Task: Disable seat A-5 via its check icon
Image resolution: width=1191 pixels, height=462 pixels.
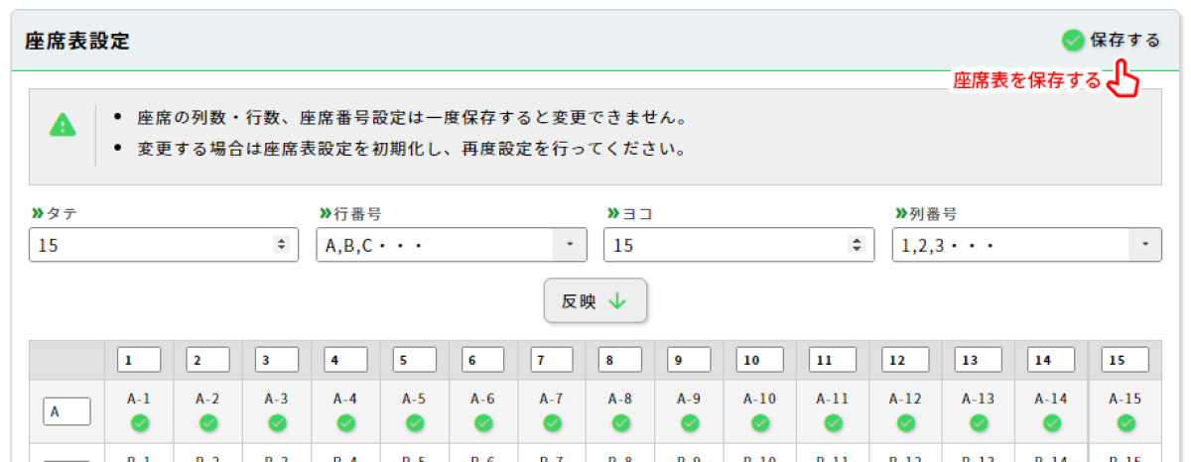Action: 414,422
